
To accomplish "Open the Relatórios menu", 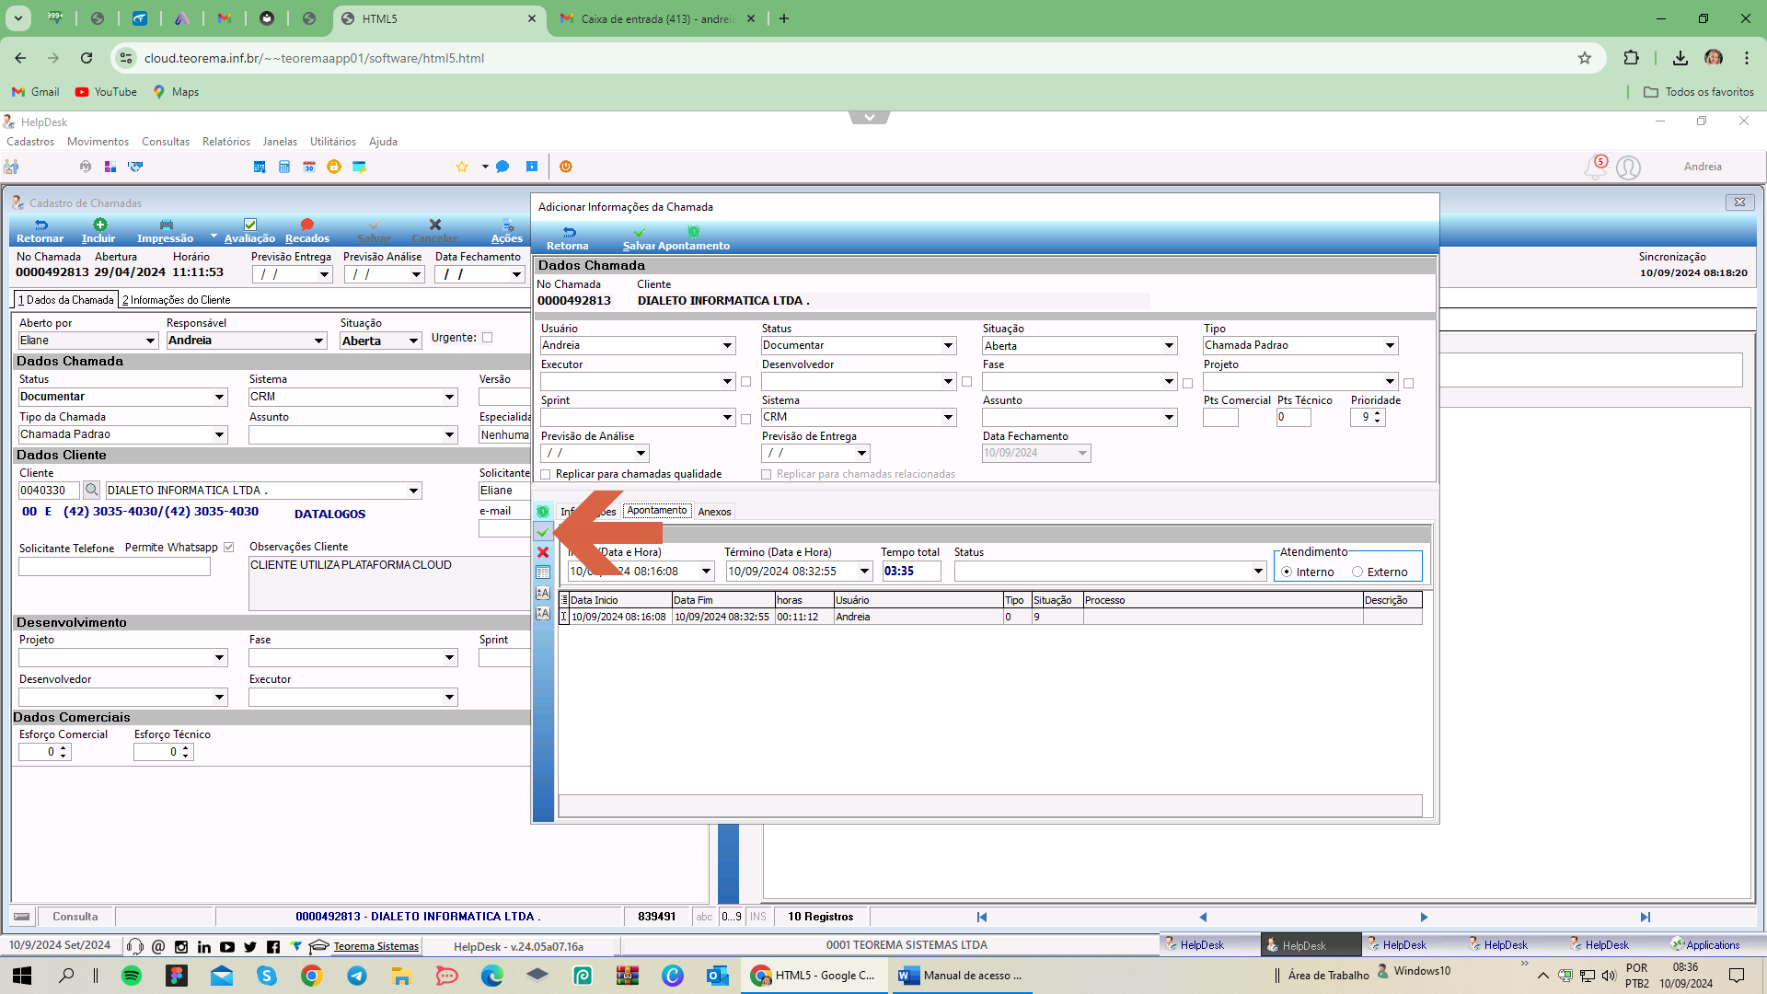I will tap(226, 142).
